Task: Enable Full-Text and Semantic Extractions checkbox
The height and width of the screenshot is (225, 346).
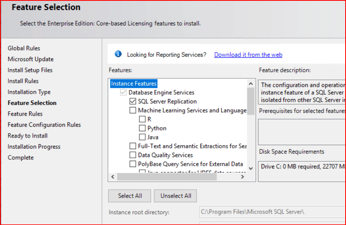Action: click(x=133, y=146)
